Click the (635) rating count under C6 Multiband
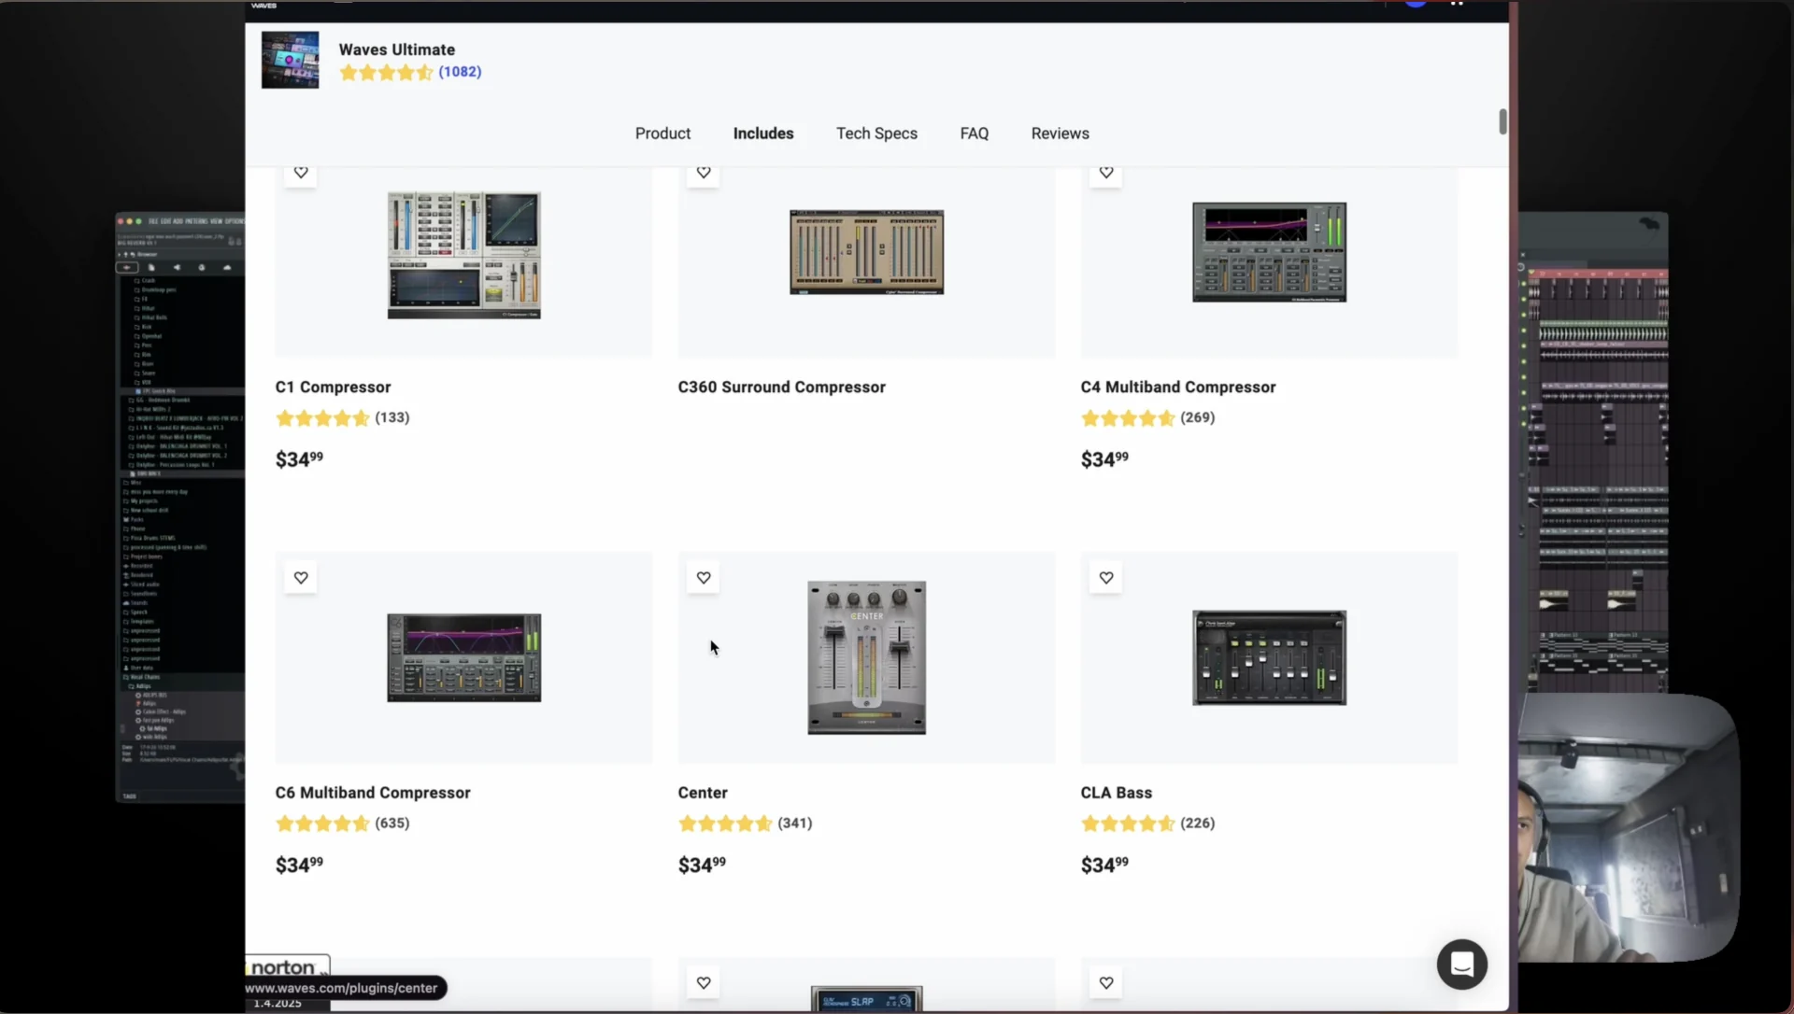The width and height of the screenshot is (1794, 1014). click(392, 823)
